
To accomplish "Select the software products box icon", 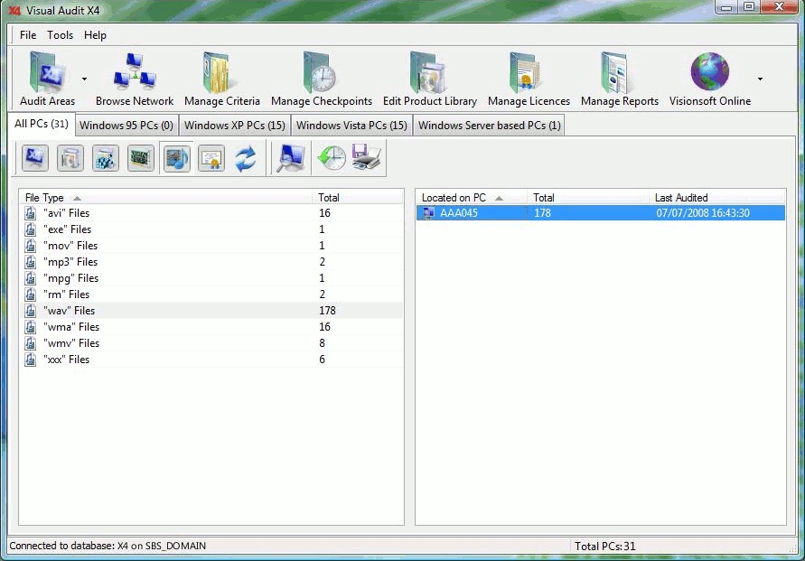I will click(70, 158).
